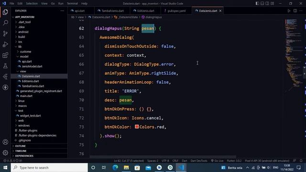Open Terminal menu

pyautogui.click(x=72, y=3)
